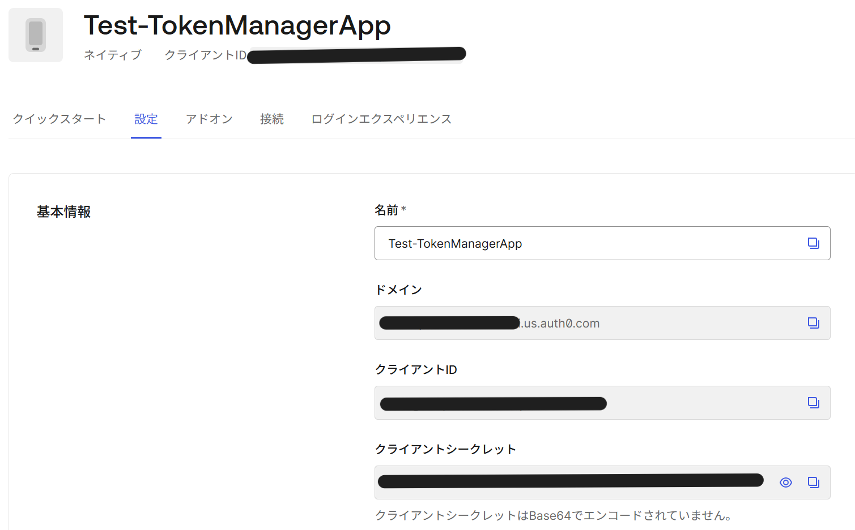
Task: Copy the クライアントID with its copy icon
Action: tap(814, 402)
